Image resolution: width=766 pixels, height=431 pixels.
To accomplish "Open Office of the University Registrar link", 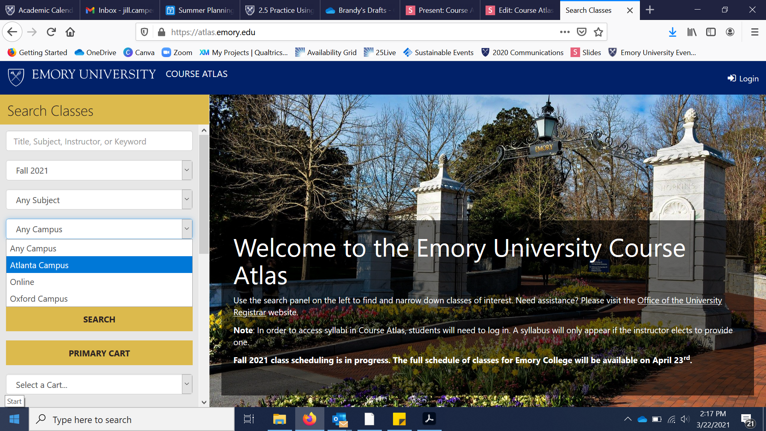I will 679,300.
